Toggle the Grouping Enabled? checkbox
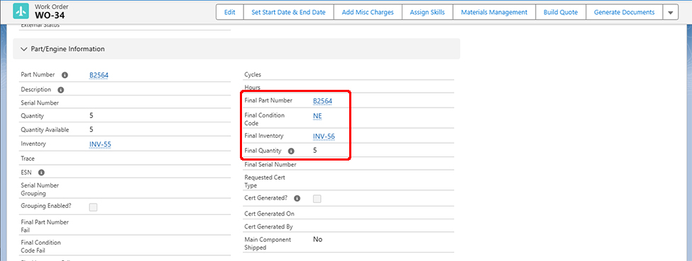 click(x=93, y=207)
